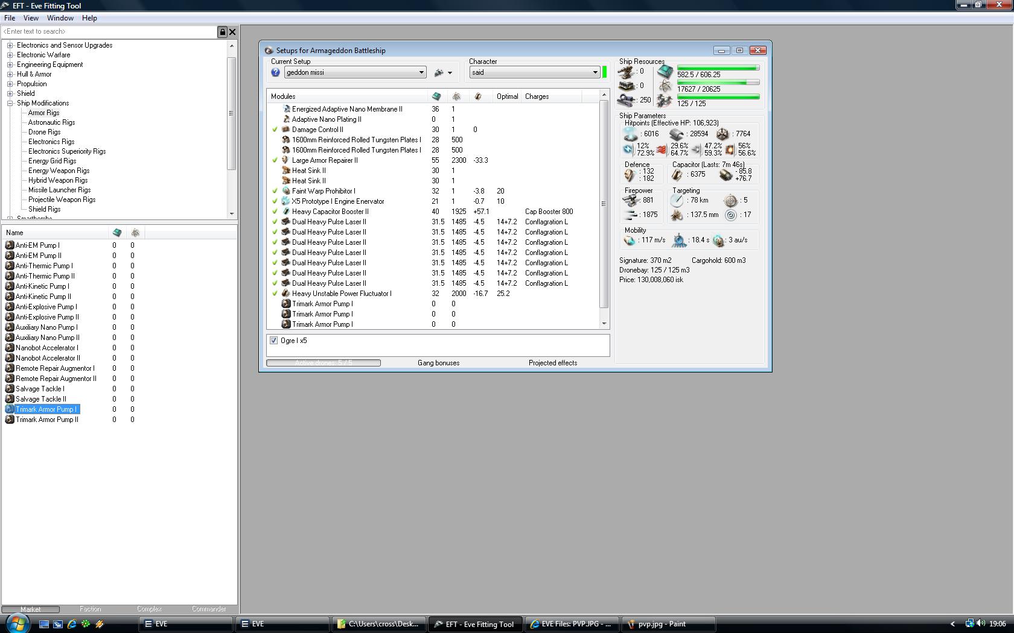Click the turret hardpoints icon in Ship Resources
1014x633 pixels.
[626, 72]
